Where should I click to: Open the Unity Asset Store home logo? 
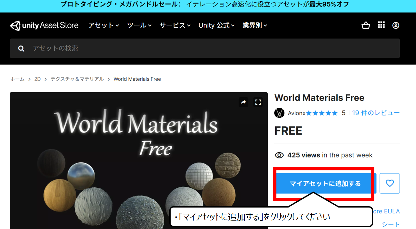click(x=44, y=25)
